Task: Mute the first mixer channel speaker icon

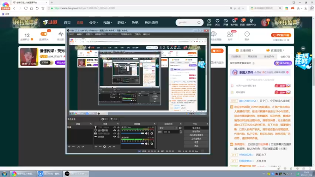Action: pyautogui.click(x=147, y=133)
